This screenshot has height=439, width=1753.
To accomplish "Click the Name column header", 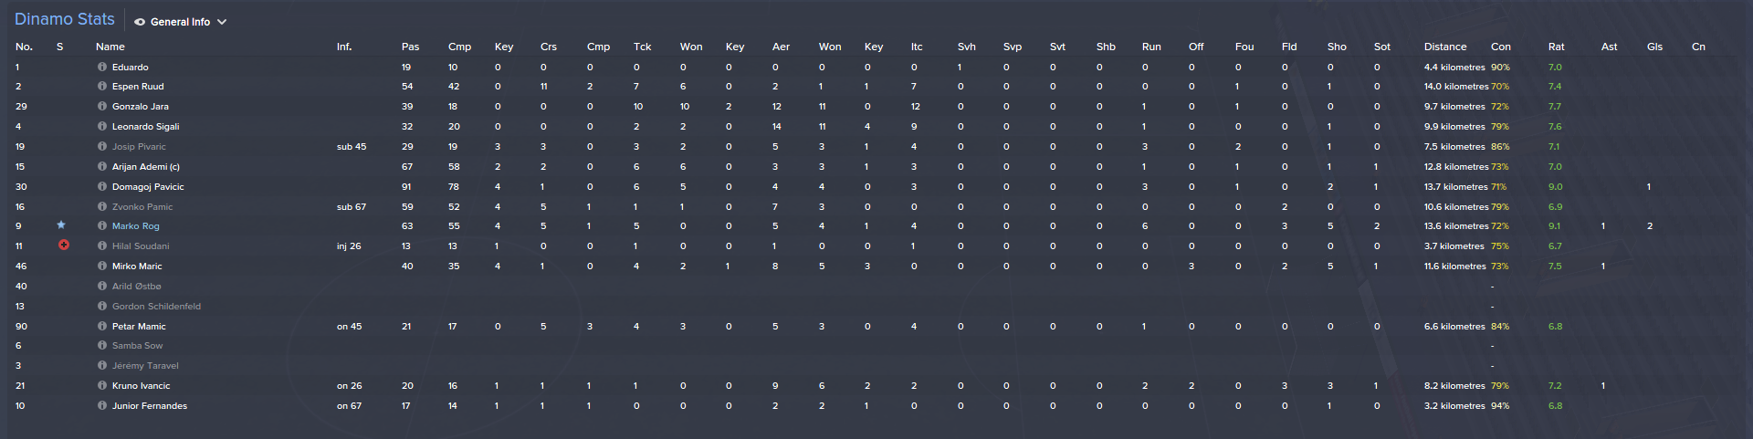I will coord(110,47).
